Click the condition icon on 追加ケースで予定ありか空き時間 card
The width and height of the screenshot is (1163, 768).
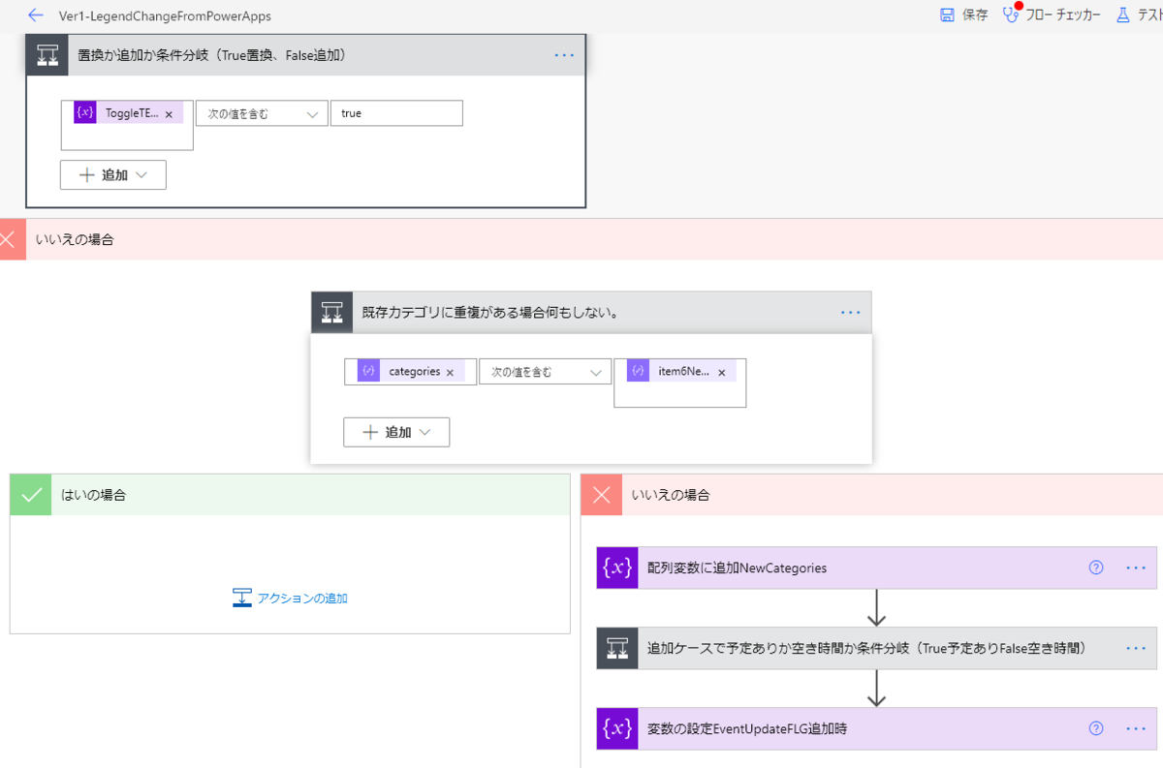tap(617, 648)
